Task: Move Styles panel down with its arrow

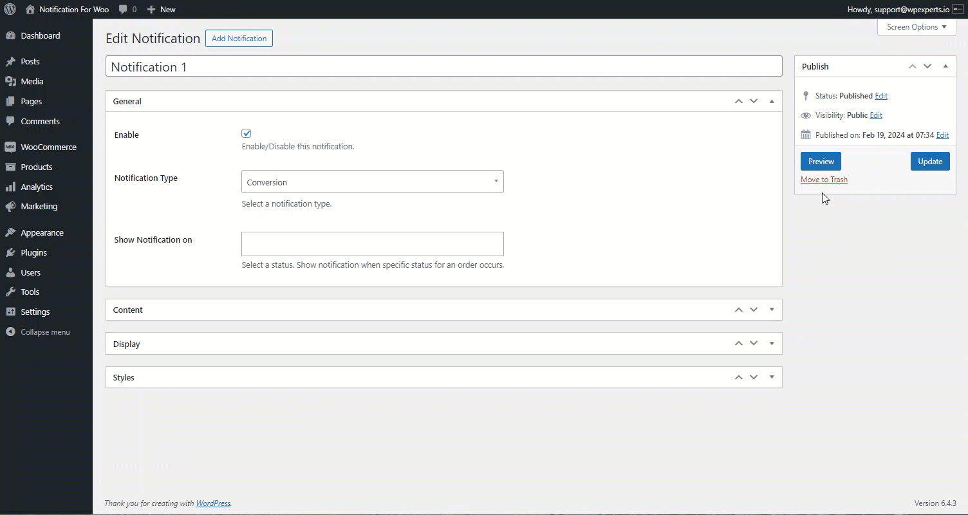Action: pyautogui.click(x=754, y=378)
